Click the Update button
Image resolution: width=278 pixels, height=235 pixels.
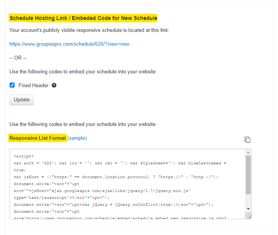tap(21, 100)
